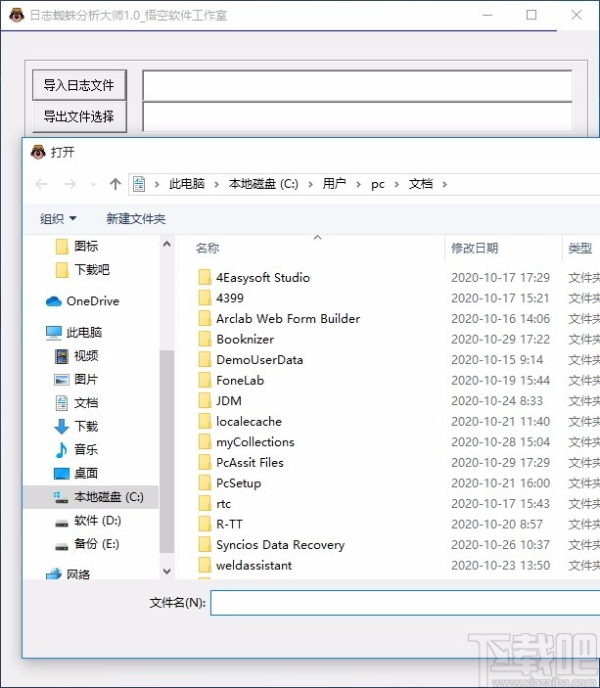Expand chevron after 文档 in address bar
This screenshot has width=600, height=688.
tap(444, 184)
